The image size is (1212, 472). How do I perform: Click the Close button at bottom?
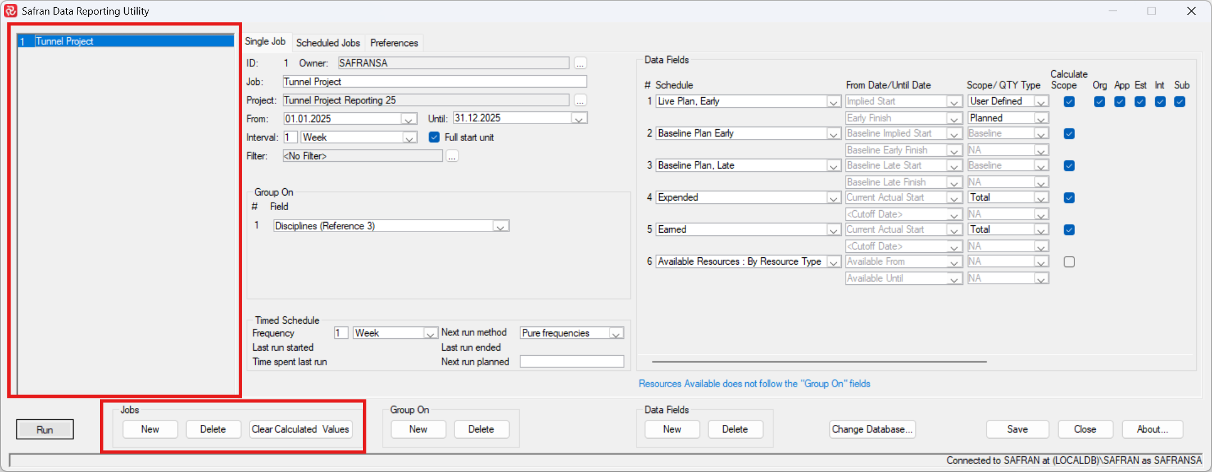pyautogui.click(x=1085, y=429)
